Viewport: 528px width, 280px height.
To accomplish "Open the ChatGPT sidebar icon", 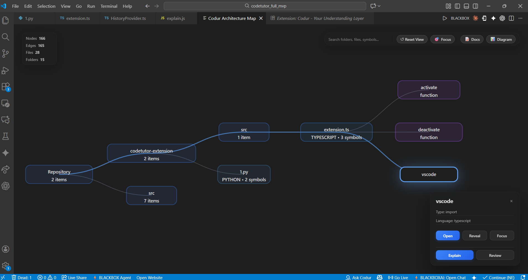I will tap(6, 186).
